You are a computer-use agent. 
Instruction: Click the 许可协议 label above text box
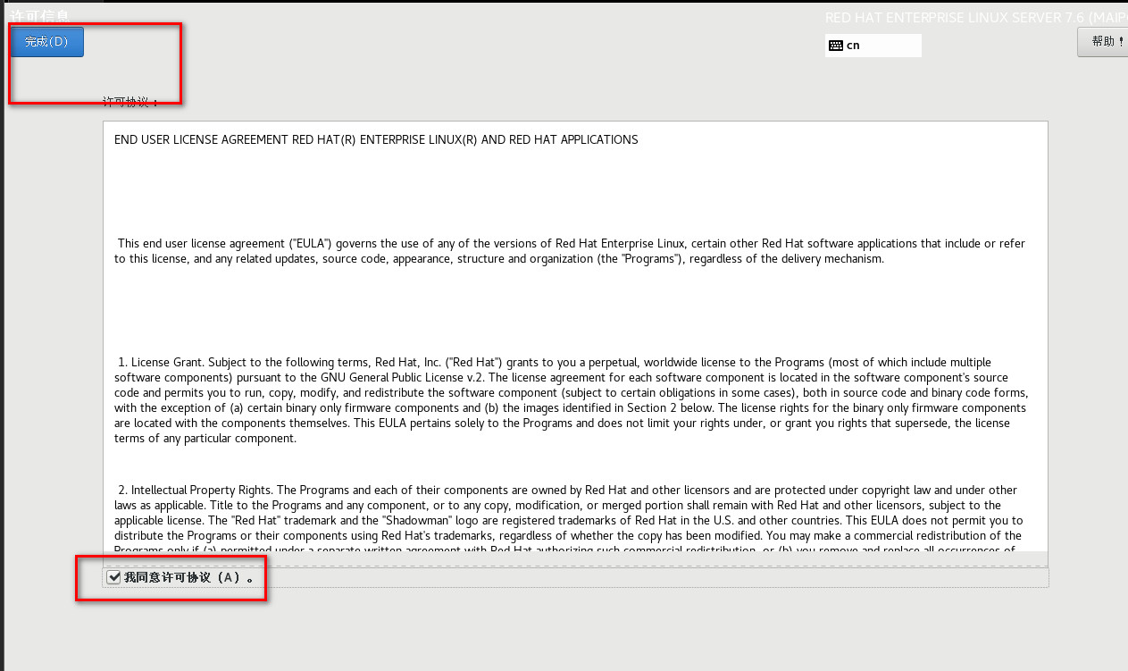(130, 102)
